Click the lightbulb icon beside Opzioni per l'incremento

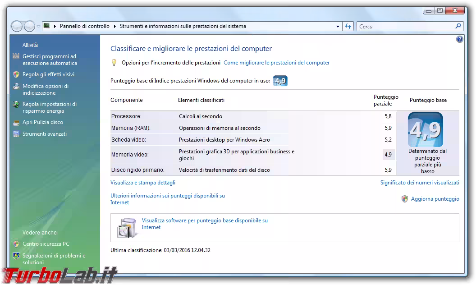click(x=114, y=63)
